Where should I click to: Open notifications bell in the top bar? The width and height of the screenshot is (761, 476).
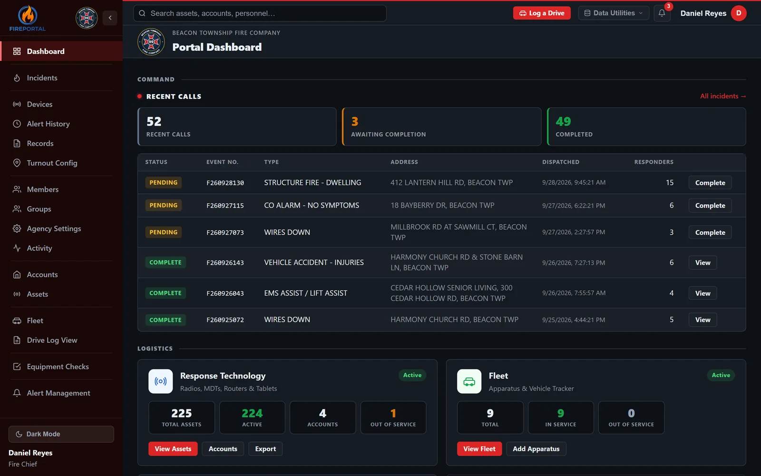tap(662, 13)
